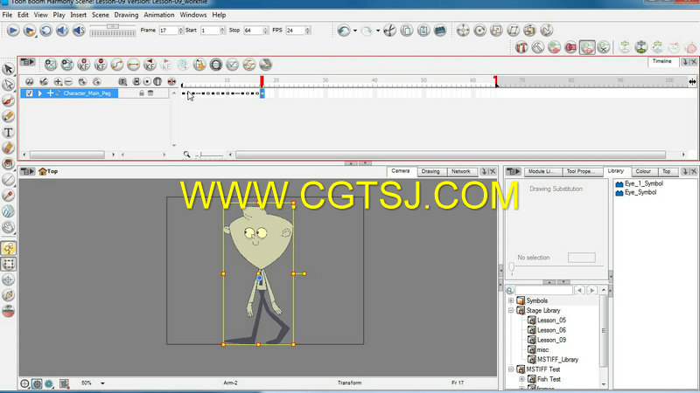Expand the Symbols library folder
Viewport: 700px width, 393px height.
point(511,300)
